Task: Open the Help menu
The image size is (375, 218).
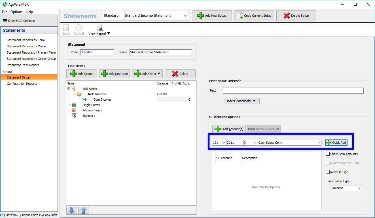Action: click(x=29, y=12)
